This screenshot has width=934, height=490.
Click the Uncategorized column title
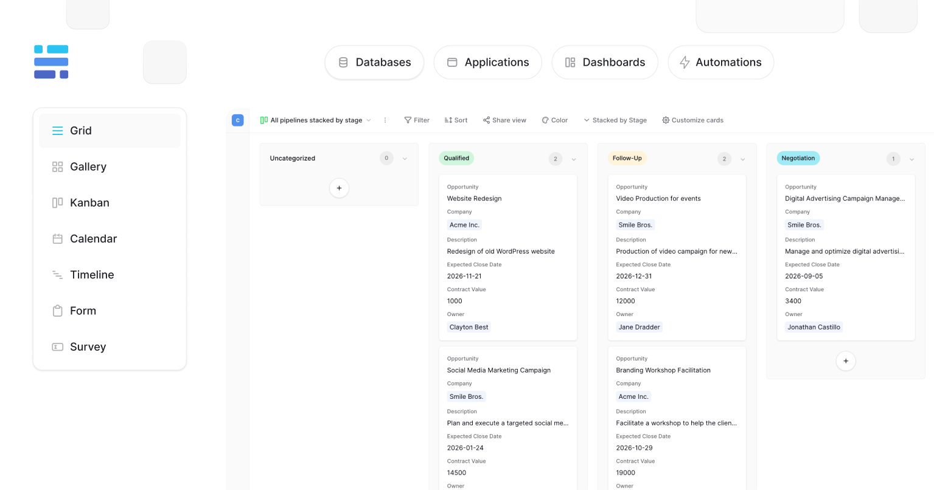click(x=293, y=158)
